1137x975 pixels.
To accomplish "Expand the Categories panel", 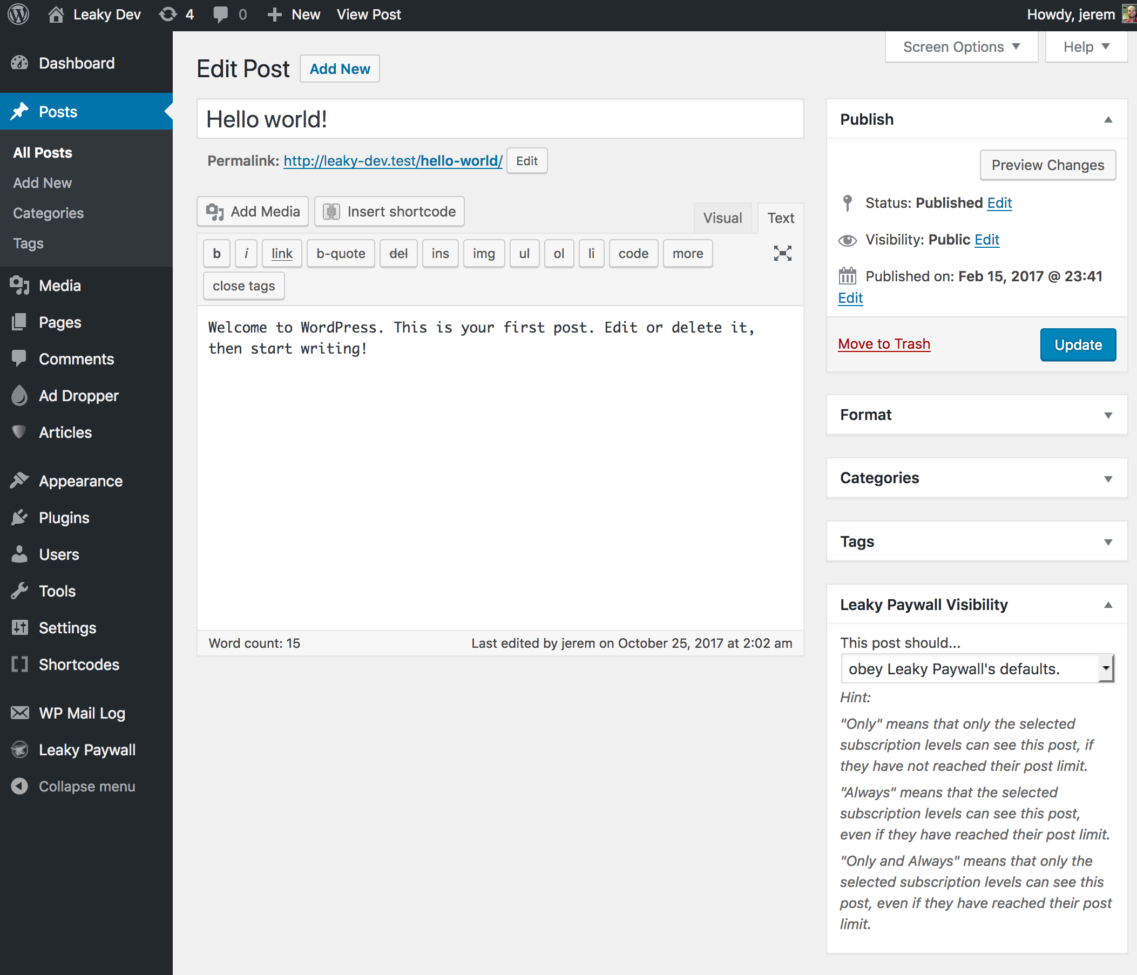I will click(x=1107, y=478).
